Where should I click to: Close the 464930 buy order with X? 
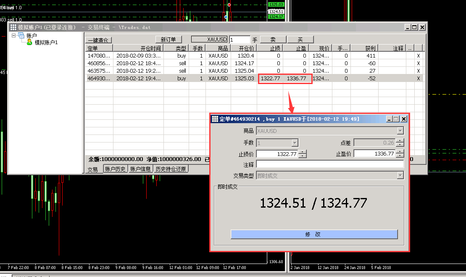pyautogui.click(x=418, y=79)
